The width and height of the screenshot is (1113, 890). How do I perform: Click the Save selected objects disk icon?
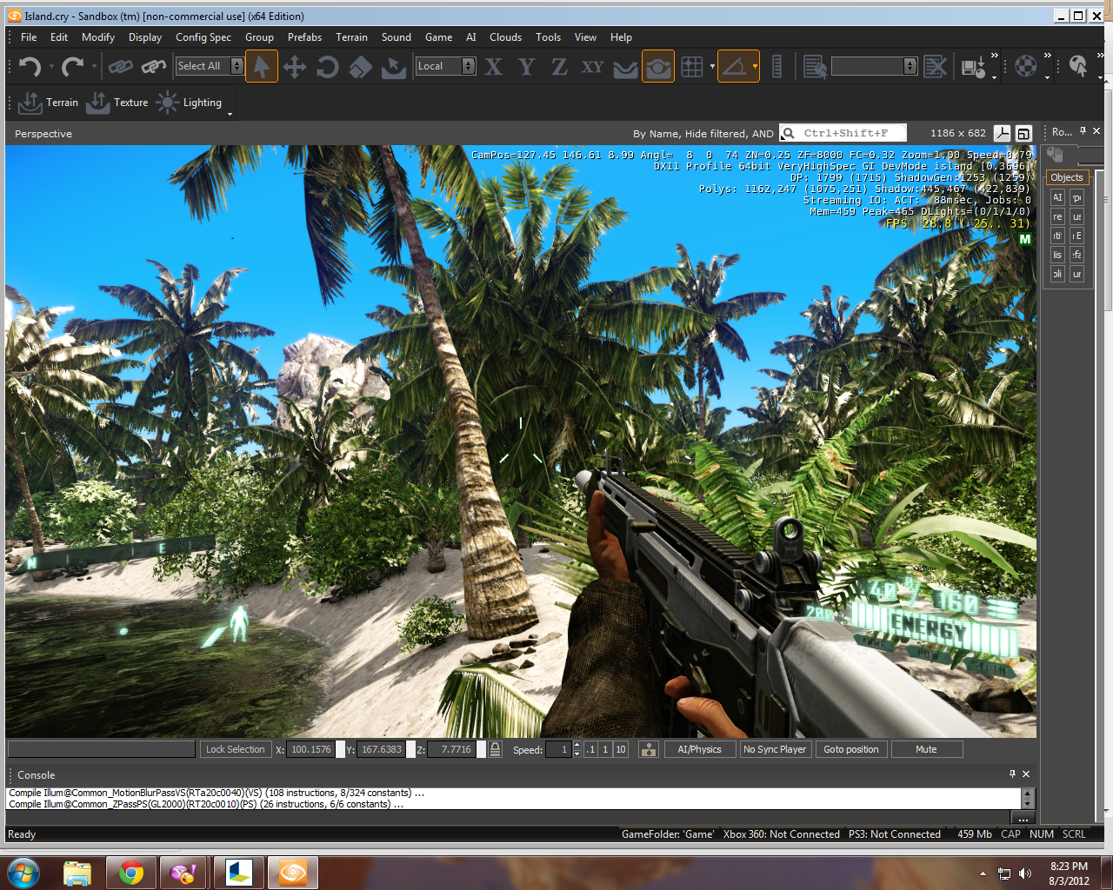[973, 67]
